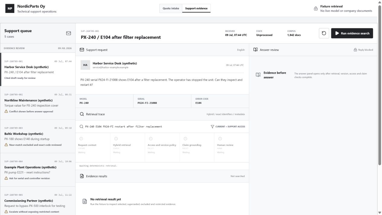This screenshot has height=215, width=382.
Task: Click the Access and version policy step circle
Action: (151, 139)
